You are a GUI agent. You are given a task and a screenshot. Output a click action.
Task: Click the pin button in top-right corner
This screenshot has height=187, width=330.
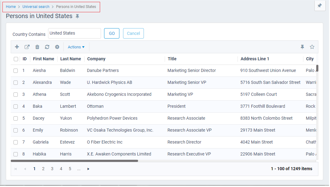tap(320, 6)
